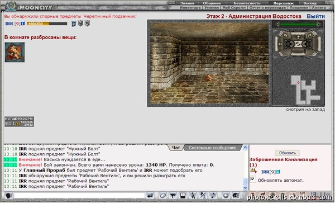Viewport: 335px width, 203px height.
Task: Click the chat scrollbar down arrow
Action: (245, 188)
